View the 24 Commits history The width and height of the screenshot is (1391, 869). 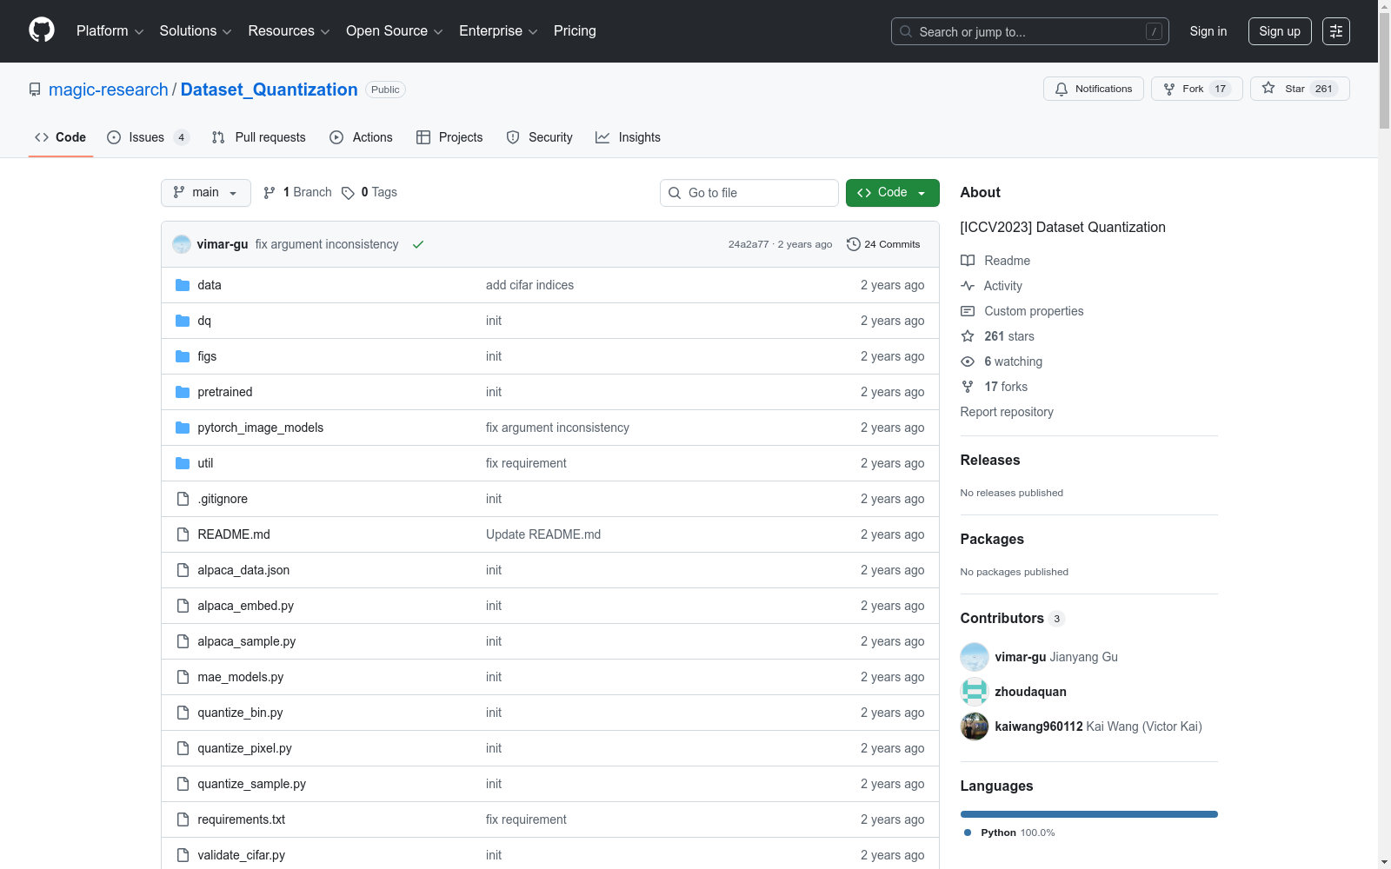coord(883,244)
